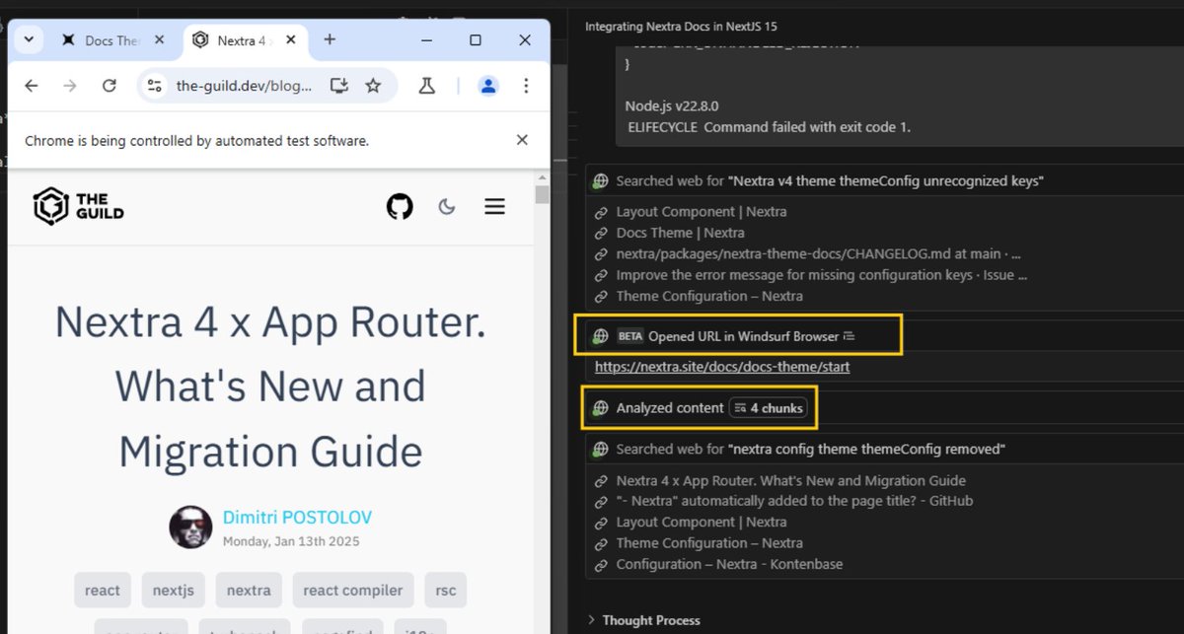Switch to the Docs browser tab
This screenshot has width=1184, height=634.
(109, 39)
